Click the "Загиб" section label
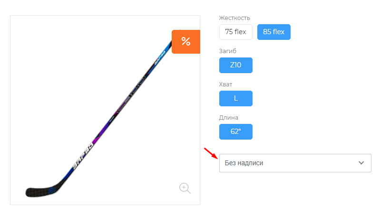The width and height of the screenshot is (380, 207). 227,51
